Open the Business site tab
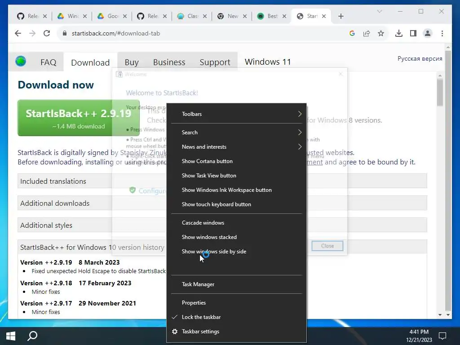The height and width of the screenshot is (345, 460). point(169,62)
